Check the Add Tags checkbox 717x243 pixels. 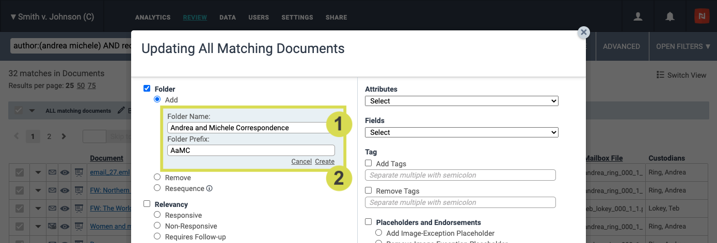coord(369,163)
